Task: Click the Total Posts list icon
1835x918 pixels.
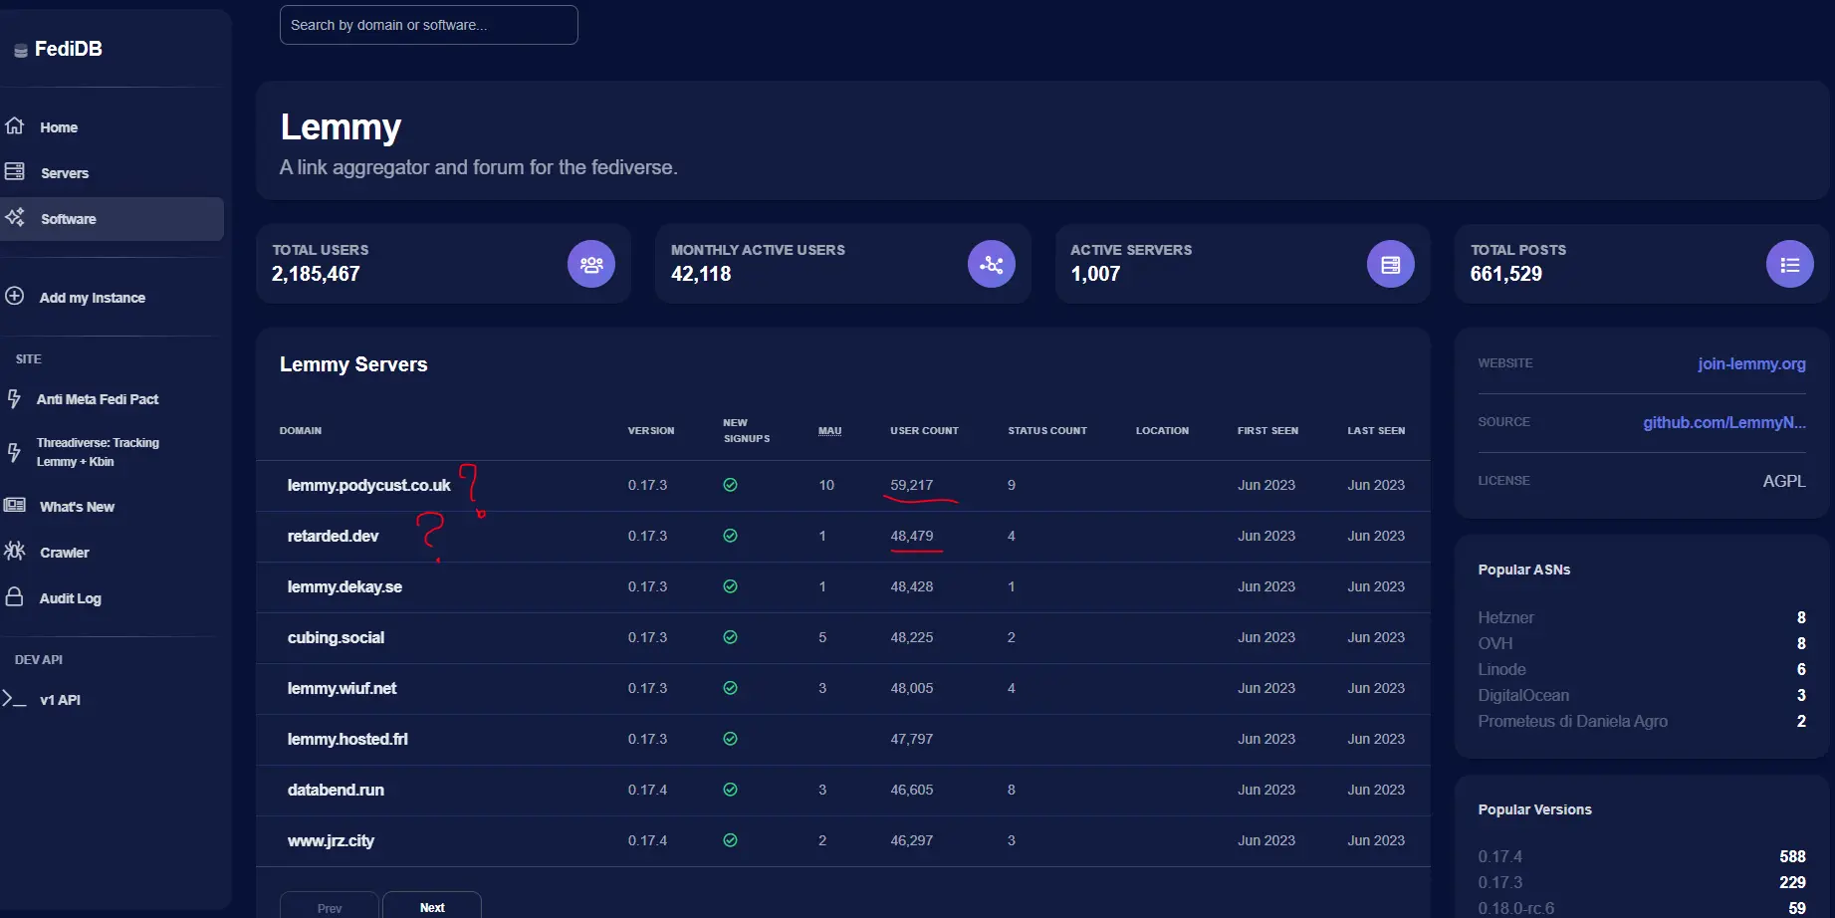Action: (1790, 264)
